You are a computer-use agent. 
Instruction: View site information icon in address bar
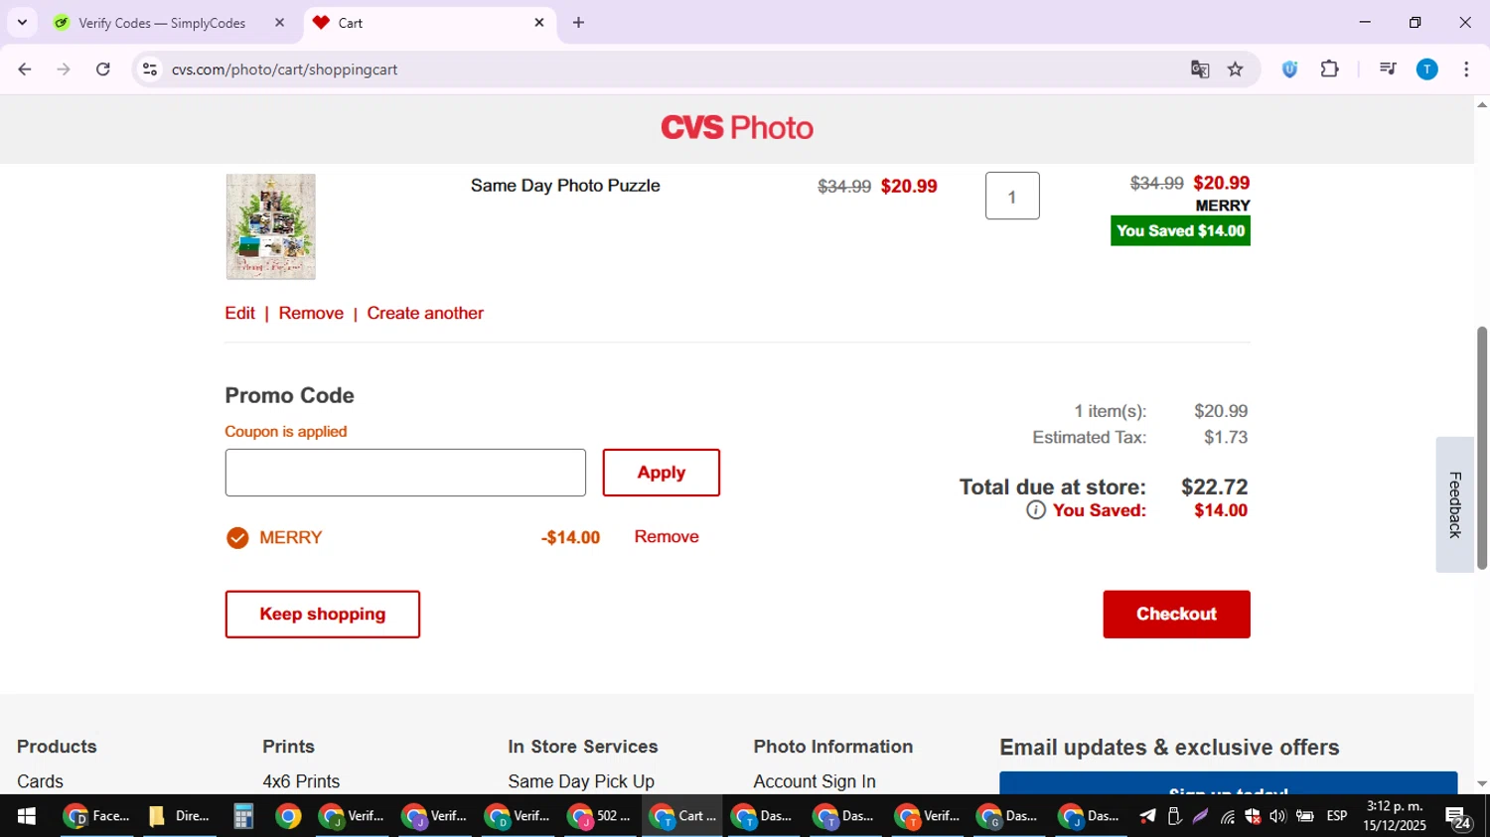pyautogui.click(x=150, y=70)
